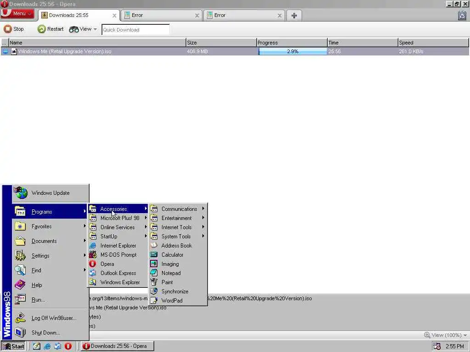Launch Opera from the Programs menu
The image size is (470, 352).
(x=118, y=264)
